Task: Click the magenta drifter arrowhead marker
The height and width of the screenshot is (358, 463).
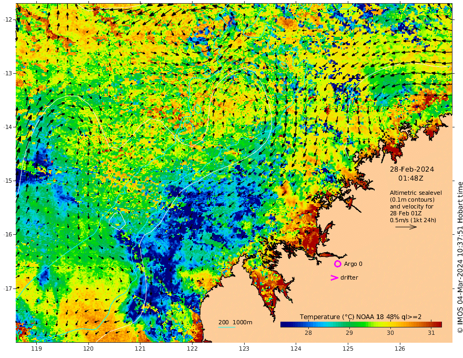Action: (x=334, y=277)
